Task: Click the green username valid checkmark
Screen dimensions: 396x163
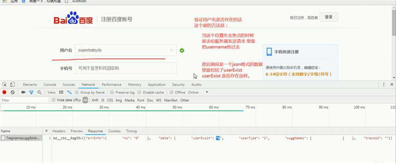Action: (182, 50)
